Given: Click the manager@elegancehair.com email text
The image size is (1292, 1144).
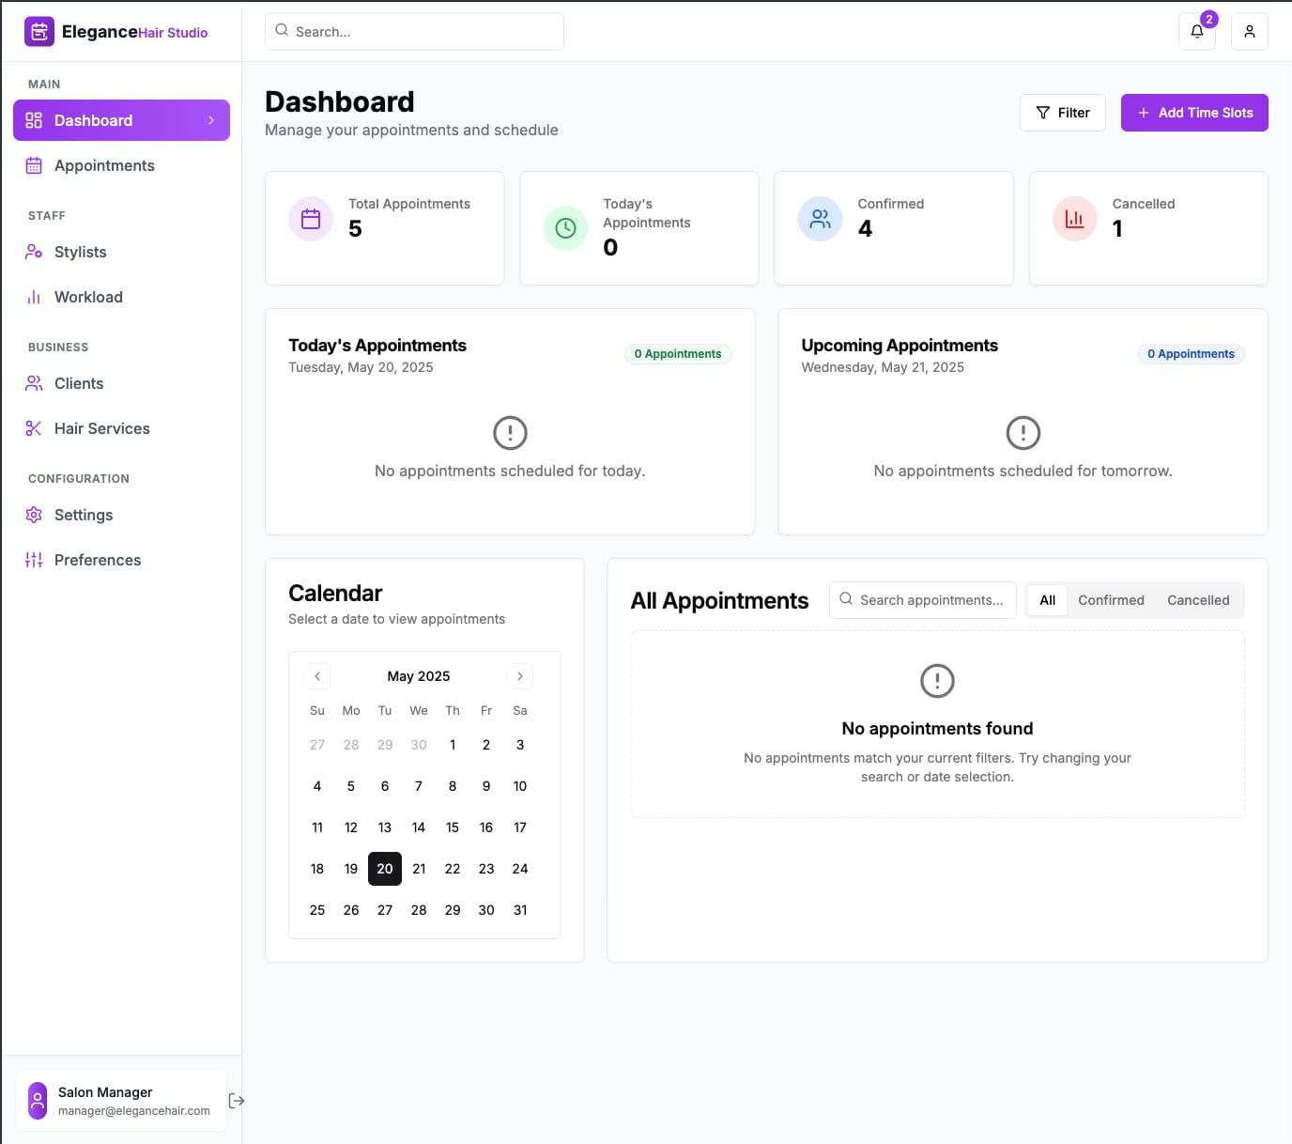Looking at the screenshot, I should pos(134,1111).
